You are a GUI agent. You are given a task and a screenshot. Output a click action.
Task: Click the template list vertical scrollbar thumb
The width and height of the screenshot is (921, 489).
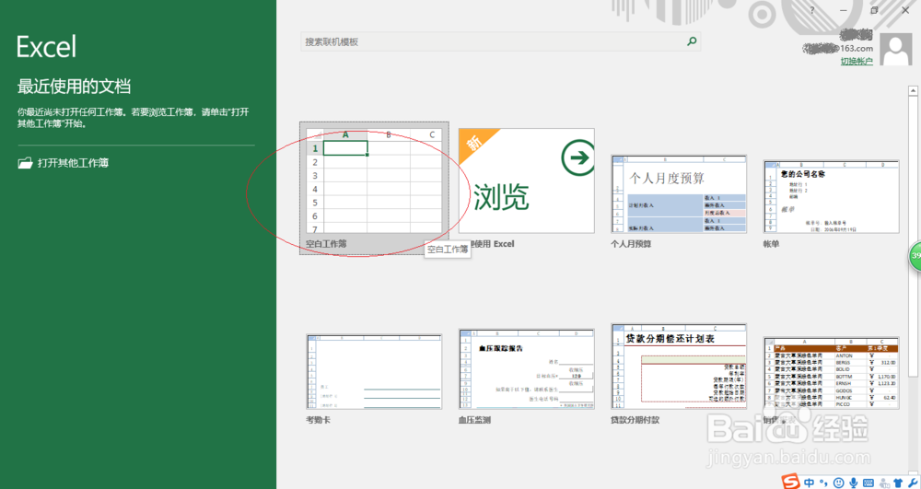914,235
